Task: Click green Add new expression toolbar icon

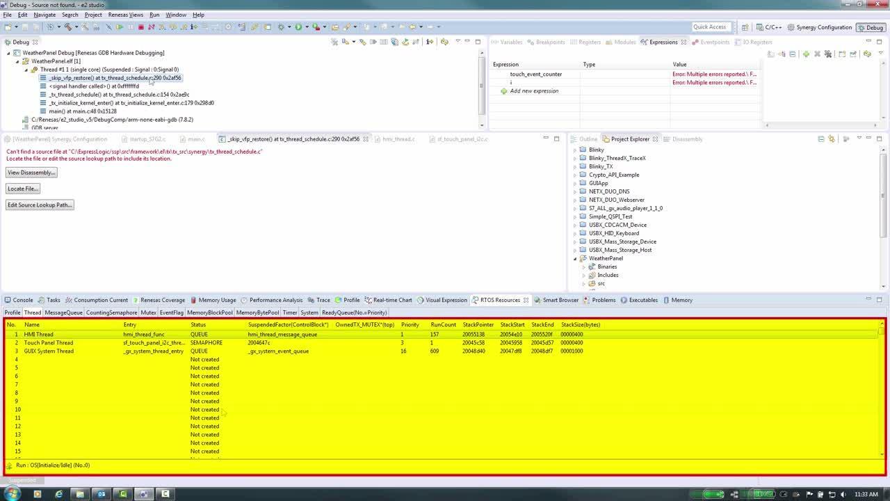Action: click(806, 54)
